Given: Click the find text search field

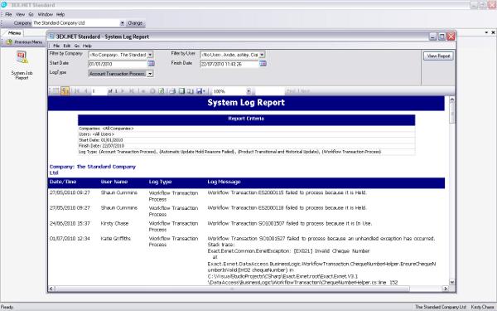Looking at the screenshot, I should (x=270, y=91).
